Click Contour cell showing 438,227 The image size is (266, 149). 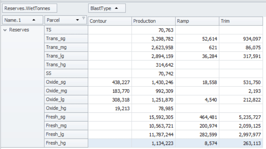109,82
